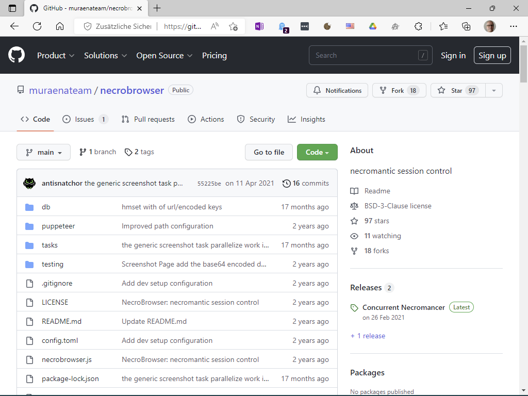Image resolution: width=528 pixels, height=396 pixels.
Task: Click the dark password-dots extension icon
Action: coord(305,26)
